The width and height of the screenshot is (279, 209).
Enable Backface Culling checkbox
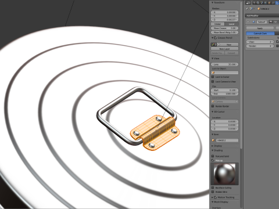click(x=213, y=188)
